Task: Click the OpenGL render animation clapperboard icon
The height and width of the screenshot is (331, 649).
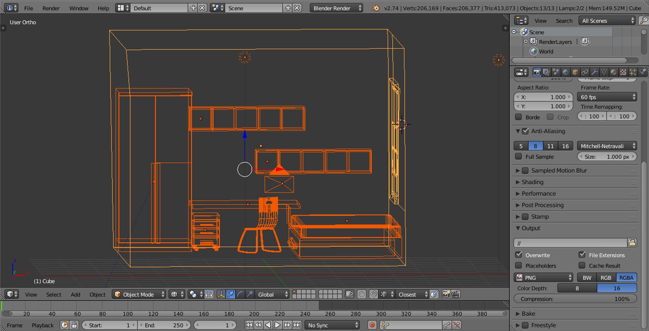Action: [455, 295]
